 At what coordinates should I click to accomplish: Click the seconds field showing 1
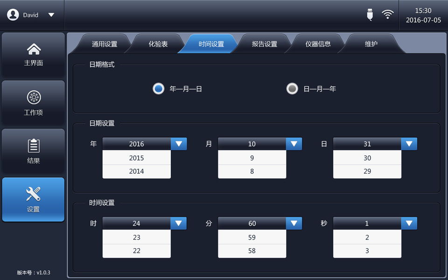(x=367, y=224)
